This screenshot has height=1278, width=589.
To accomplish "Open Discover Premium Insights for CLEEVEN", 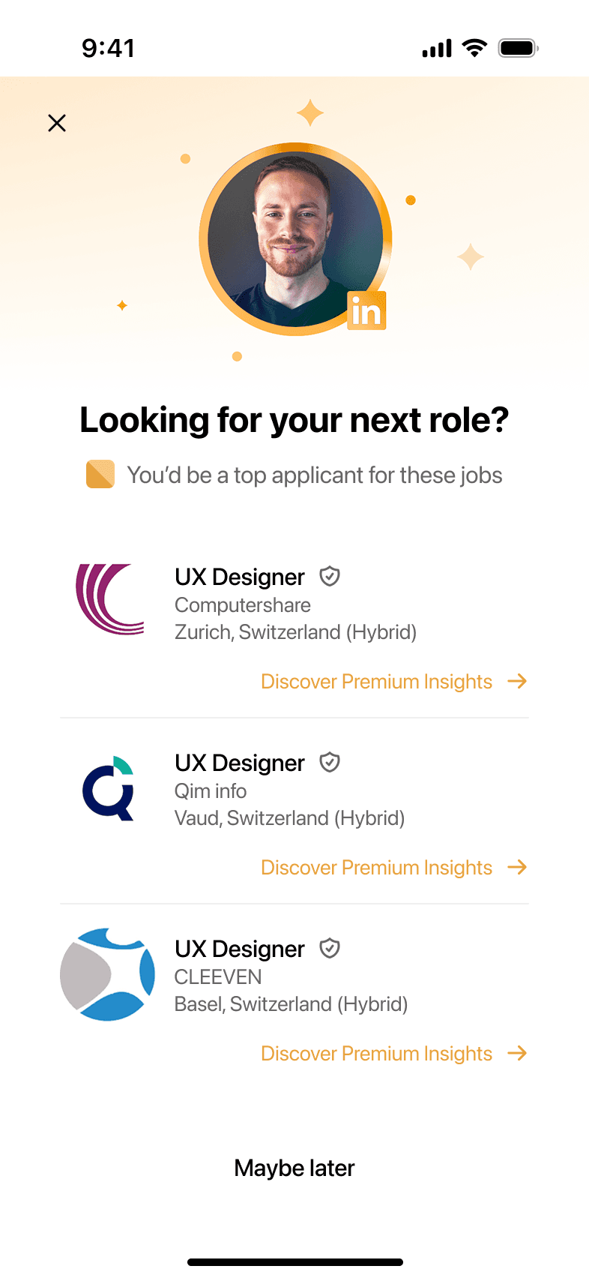I will tap(376, 1054).
